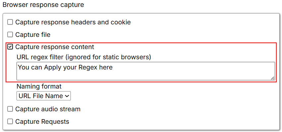Tick the Capture file checkbox

10,35
